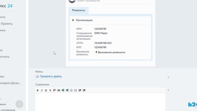Click the Организация bullet marker
Screen dimensions: 197x111
coord(73,20)
